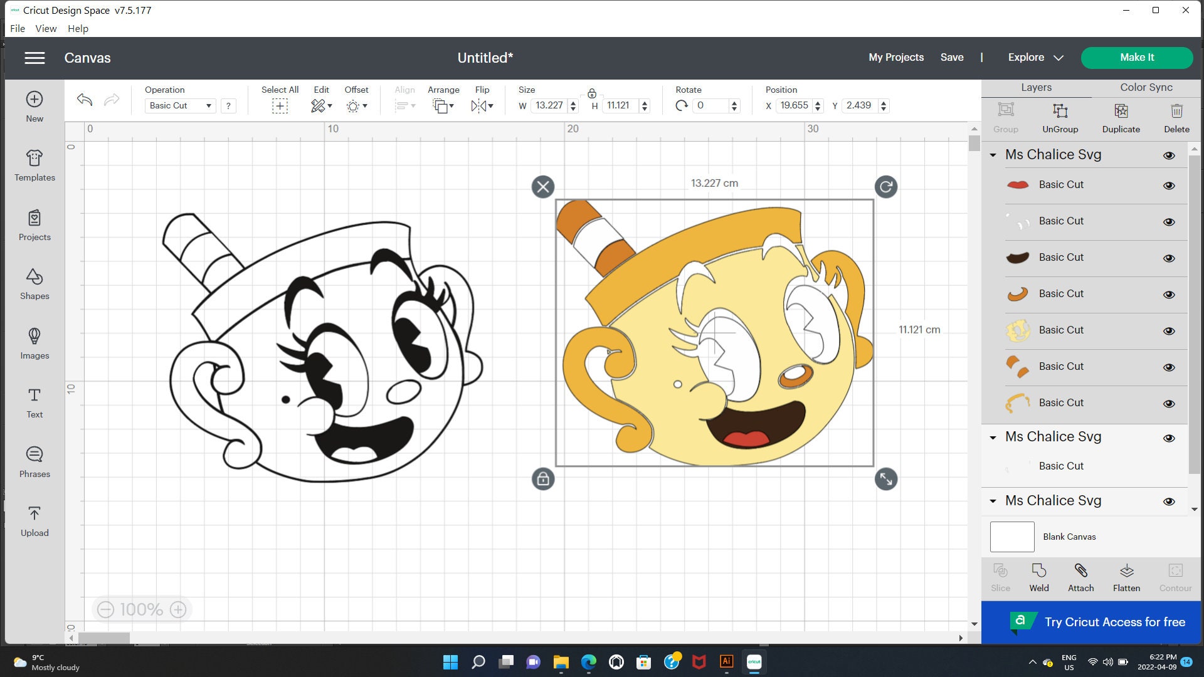Collapse the top Ms Chalice Svg group
The height and width of the screenshot is (677, 1204).
click(x=993, y=155)
